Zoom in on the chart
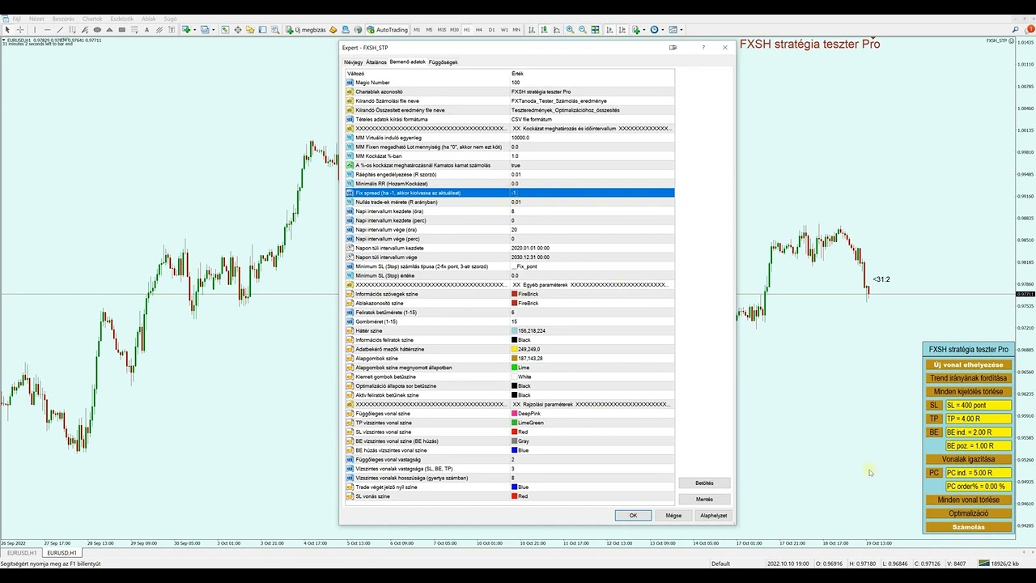Screen dimensions: 1036x583 [x=570, y=30]
